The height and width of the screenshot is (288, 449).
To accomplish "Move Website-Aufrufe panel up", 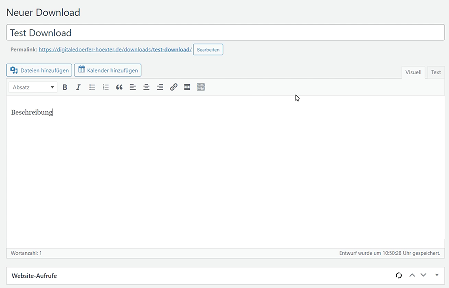I will [x=412, y=275].
